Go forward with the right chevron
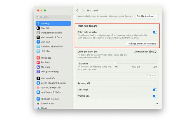196x121 pixels. 83,10
